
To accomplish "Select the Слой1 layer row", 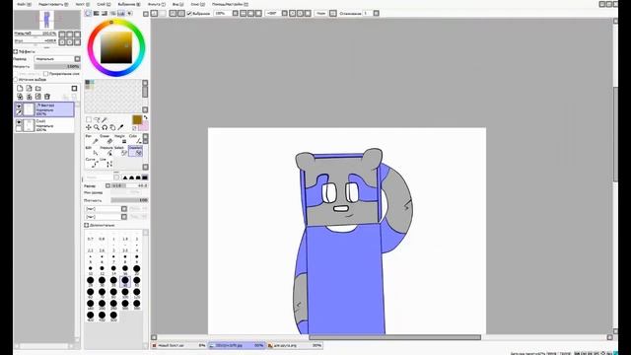I will (x=44, y=125).
